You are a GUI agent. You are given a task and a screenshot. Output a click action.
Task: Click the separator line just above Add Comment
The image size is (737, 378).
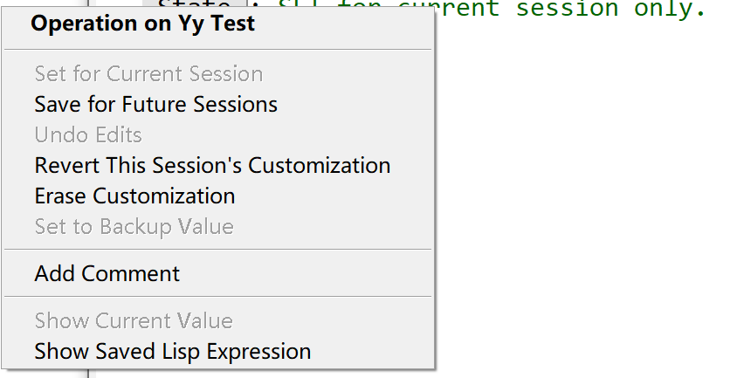click(217, 250)
